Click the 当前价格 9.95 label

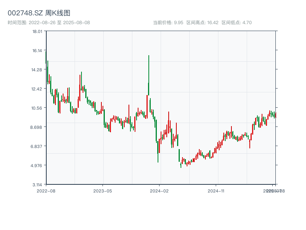click(x=168, y=23)
